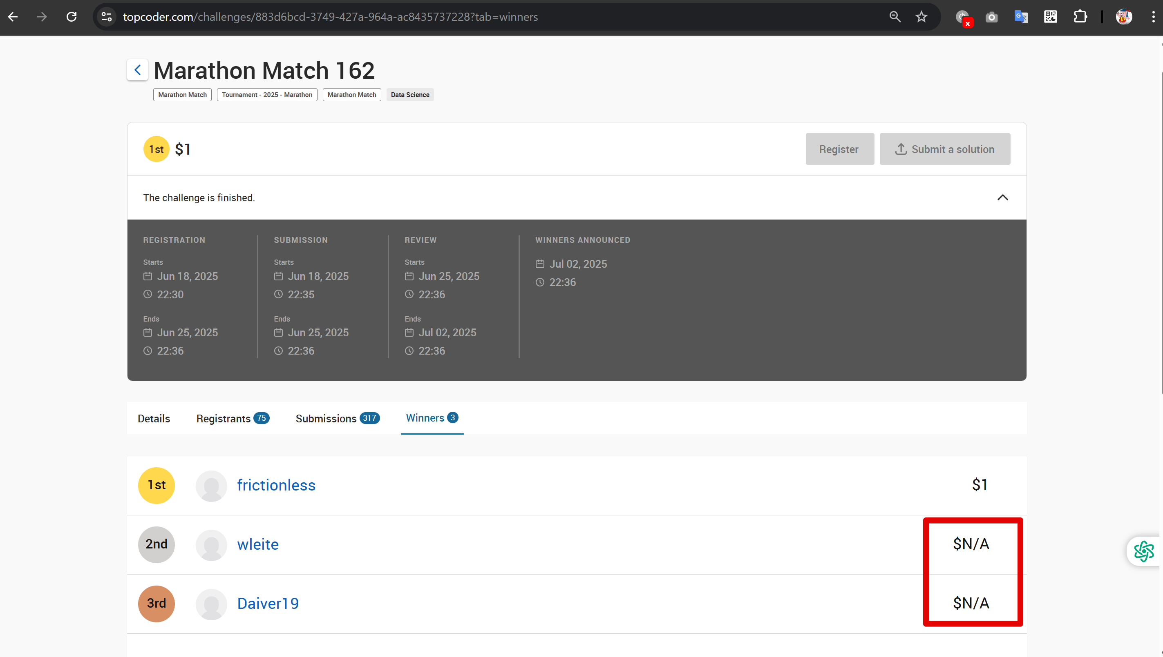Bookmark this page with the star icon
Viewport: 1163px width, 657px height.
click(x=921, y=17)
